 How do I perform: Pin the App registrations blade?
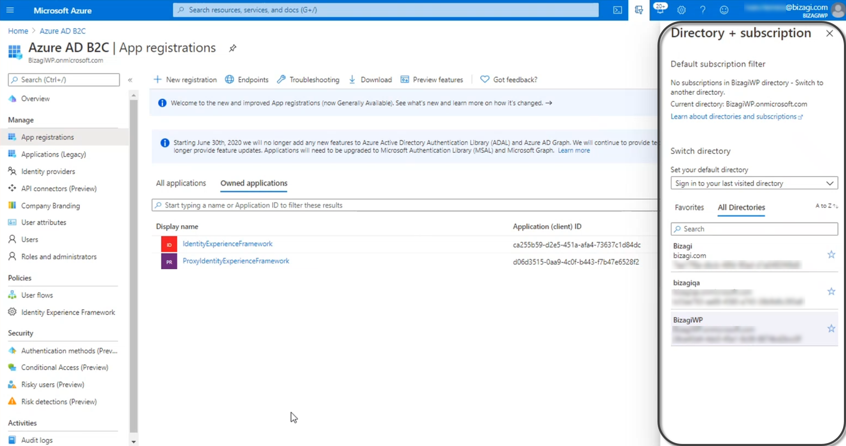232,48
